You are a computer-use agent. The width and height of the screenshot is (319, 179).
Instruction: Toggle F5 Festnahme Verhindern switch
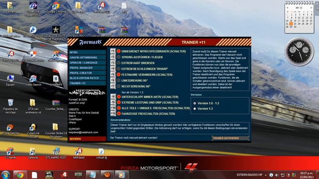click(119, 75)
